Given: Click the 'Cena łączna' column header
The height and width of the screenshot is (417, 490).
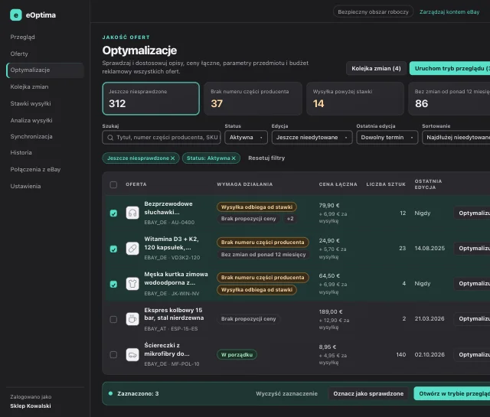Looking at the screenshot, I should [338, 184].
